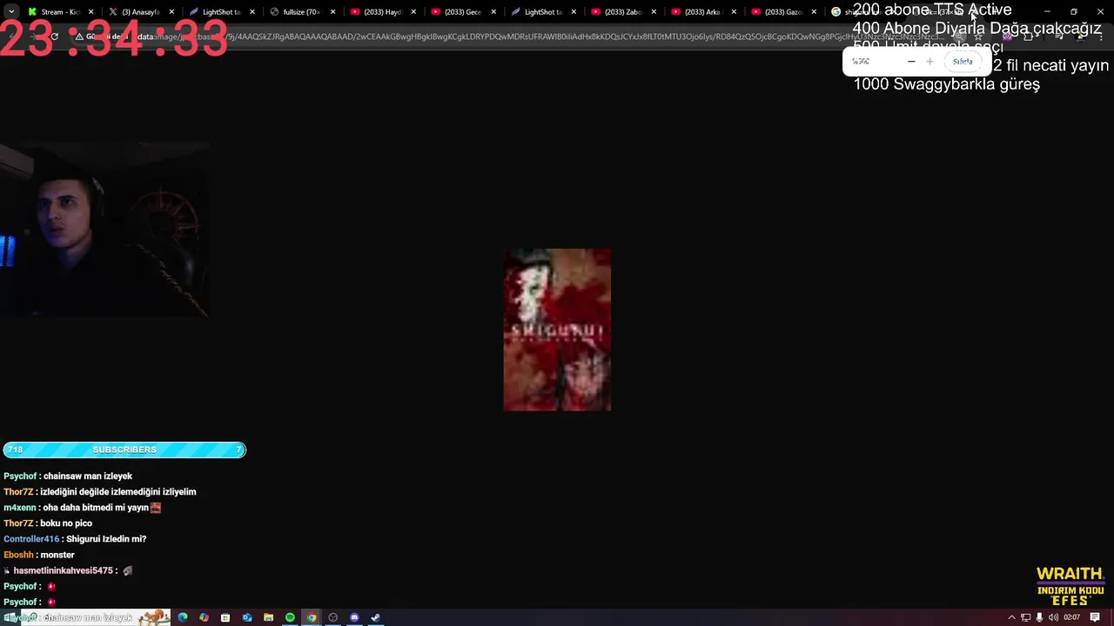Close the (2033) Arka tab
This screenshot has height=626, width=1114.
(x=735, y=12)
